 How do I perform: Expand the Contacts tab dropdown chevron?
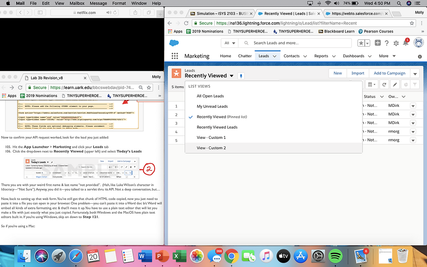coord(305,56)
